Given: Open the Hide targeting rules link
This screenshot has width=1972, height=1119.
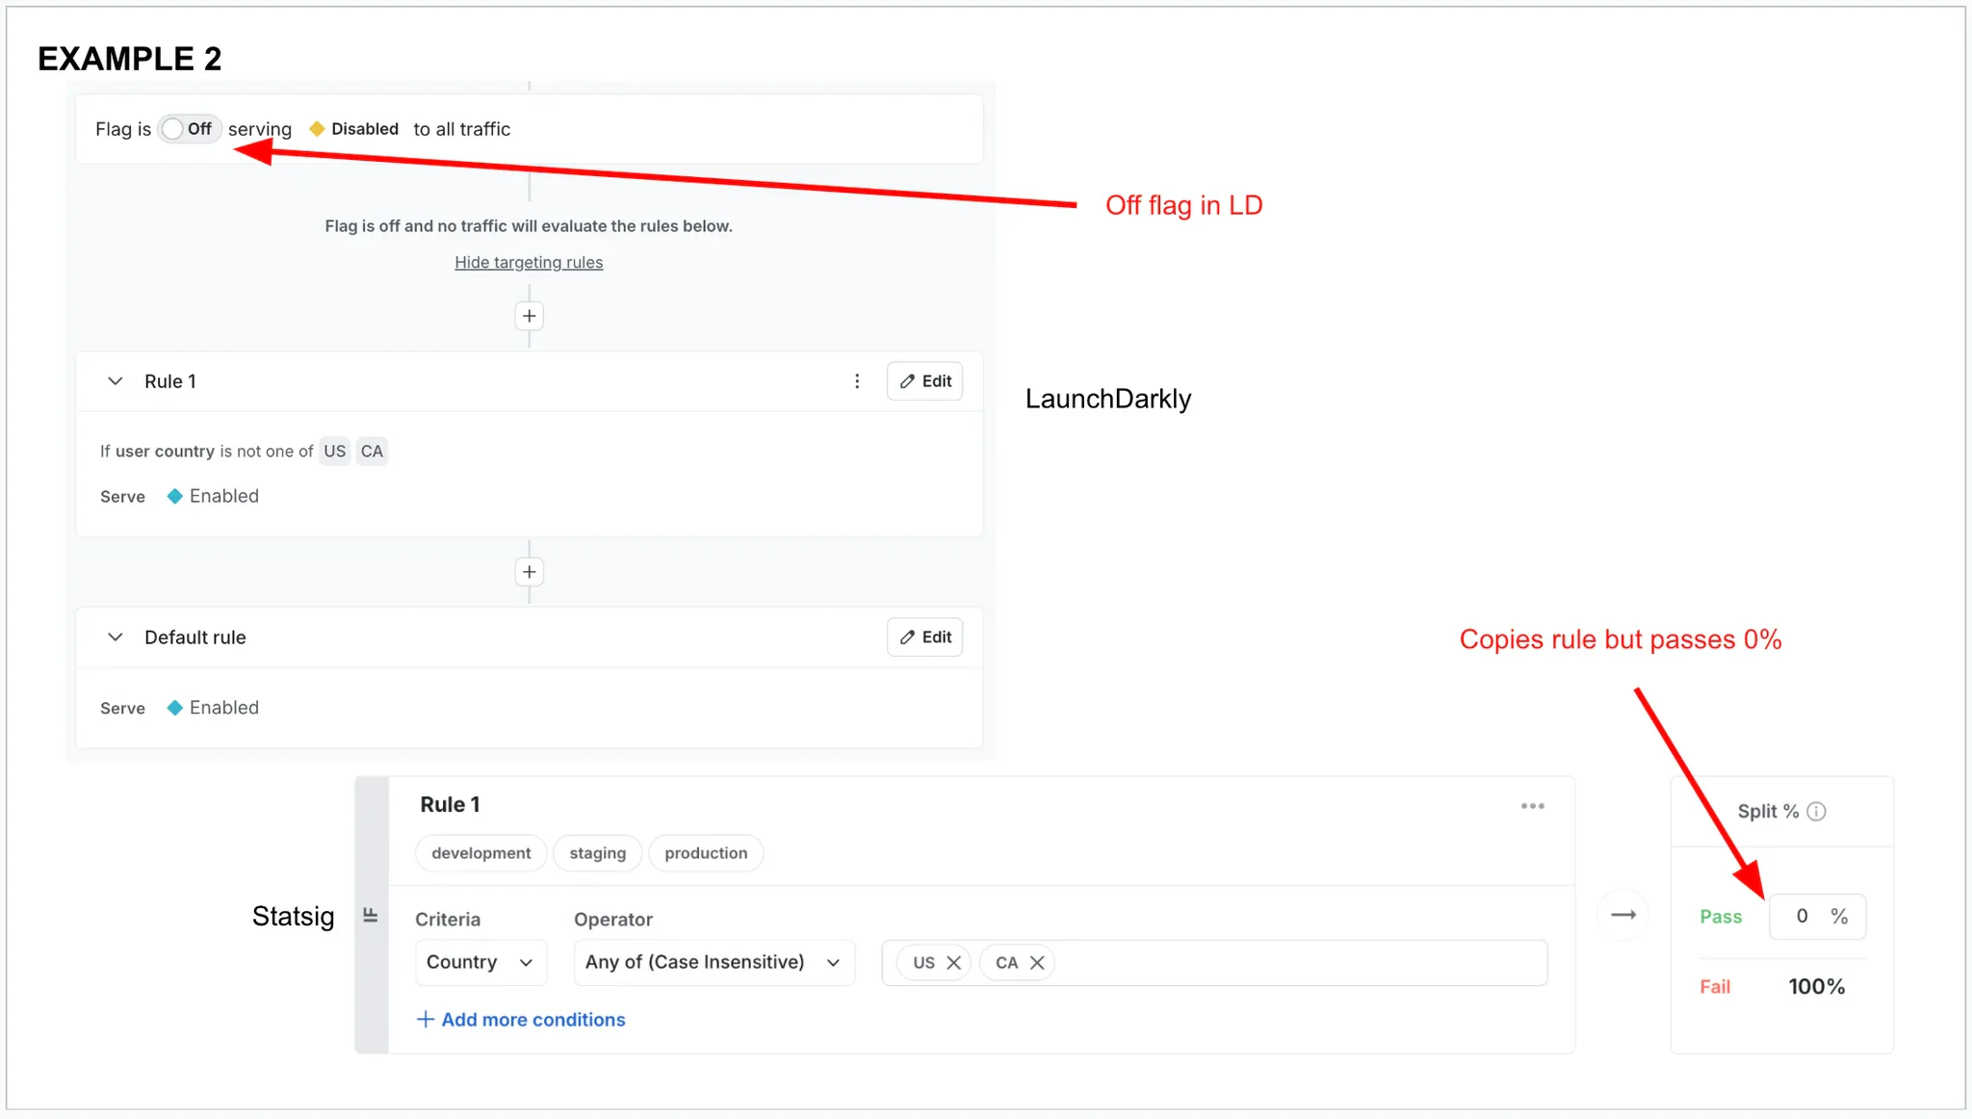Looking at the screenshot, I should click(x=529, y=261).
